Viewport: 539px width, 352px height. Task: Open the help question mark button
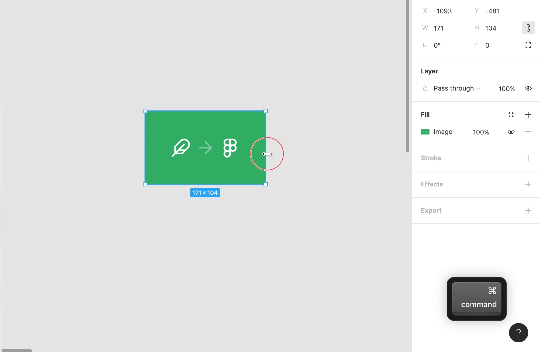tap(518, 333)
